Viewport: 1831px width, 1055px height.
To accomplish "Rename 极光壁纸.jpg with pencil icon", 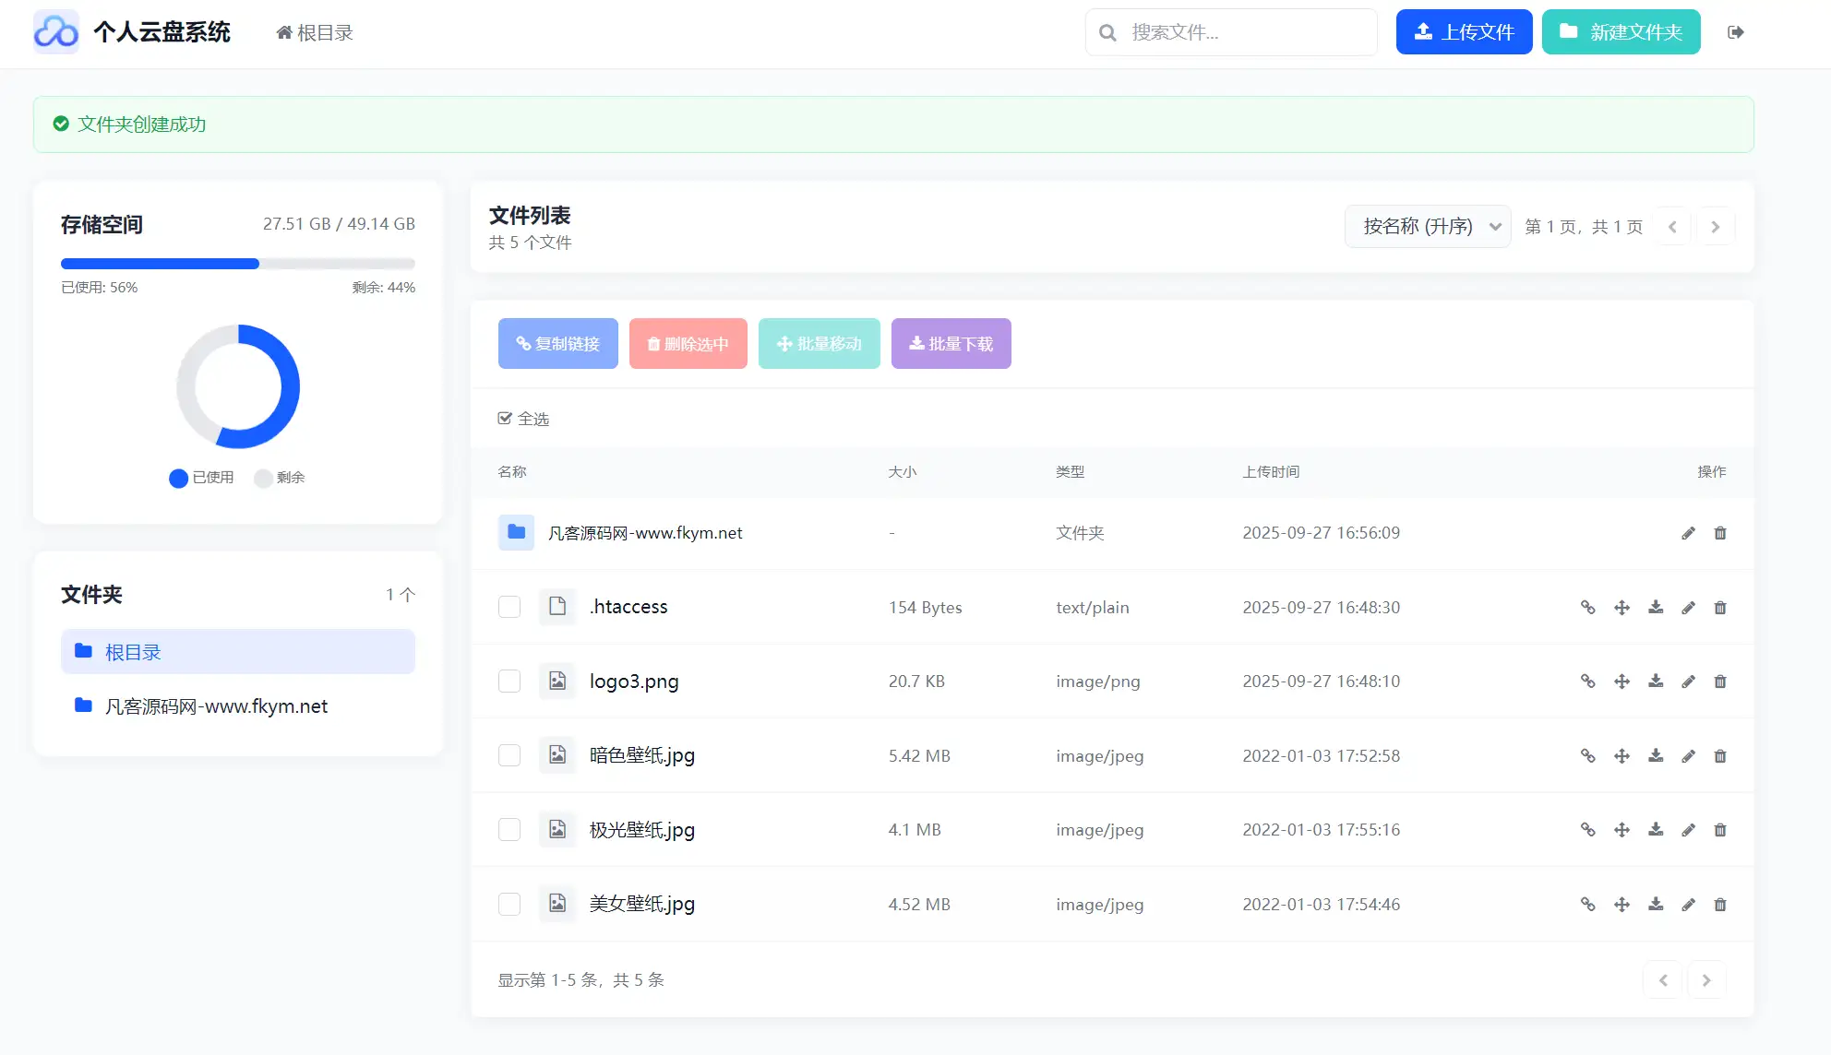I will click(x=1688, y=830).
